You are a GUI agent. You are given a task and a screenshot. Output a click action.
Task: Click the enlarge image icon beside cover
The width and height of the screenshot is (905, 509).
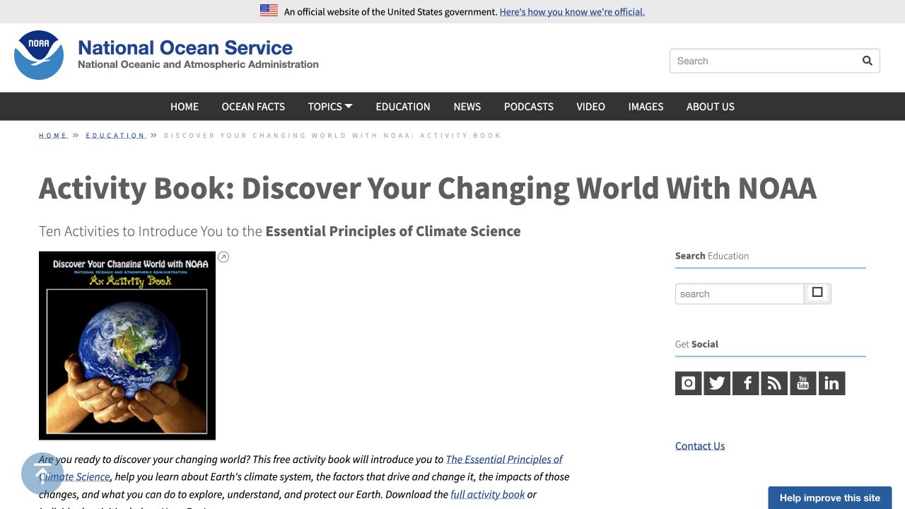(x=223, y=257)
